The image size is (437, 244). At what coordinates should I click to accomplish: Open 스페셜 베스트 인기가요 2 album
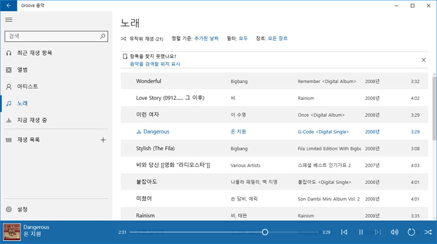pos(324,165)
